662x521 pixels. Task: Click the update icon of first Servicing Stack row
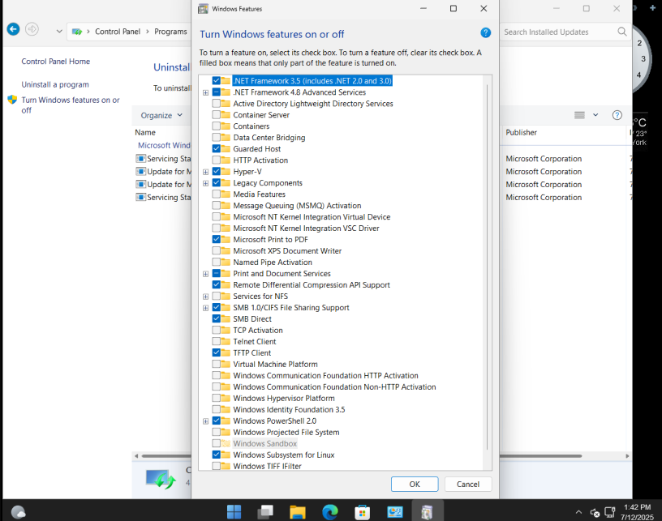click(x=140, y=159)
